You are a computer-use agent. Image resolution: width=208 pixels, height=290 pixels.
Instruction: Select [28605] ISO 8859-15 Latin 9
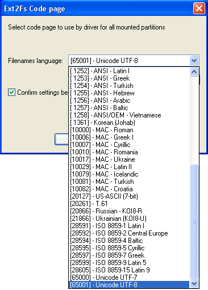tap(129, 270)
